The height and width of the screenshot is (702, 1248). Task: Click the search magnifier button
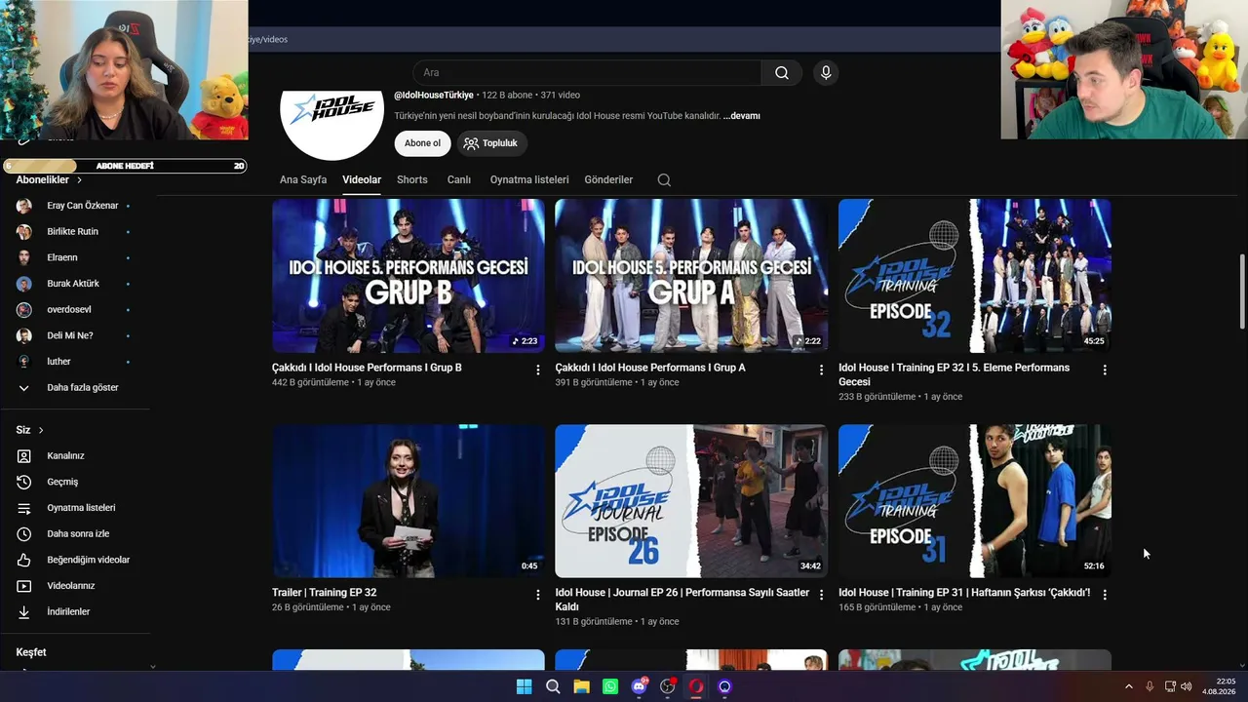pos(782,73)
